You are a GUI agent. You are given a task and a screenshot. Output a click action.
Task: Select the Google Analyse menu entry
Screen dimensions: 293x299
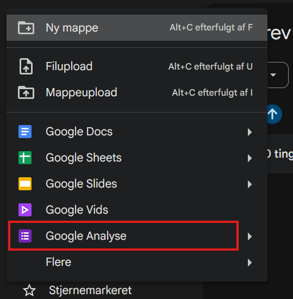click(137, 236)
